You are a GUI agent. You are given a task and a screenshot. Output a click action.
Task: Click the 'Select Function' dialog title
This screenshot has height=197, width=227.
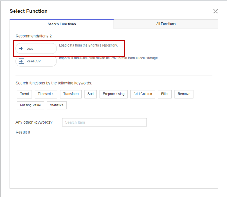pyautogui.click(x=28, y=11)
